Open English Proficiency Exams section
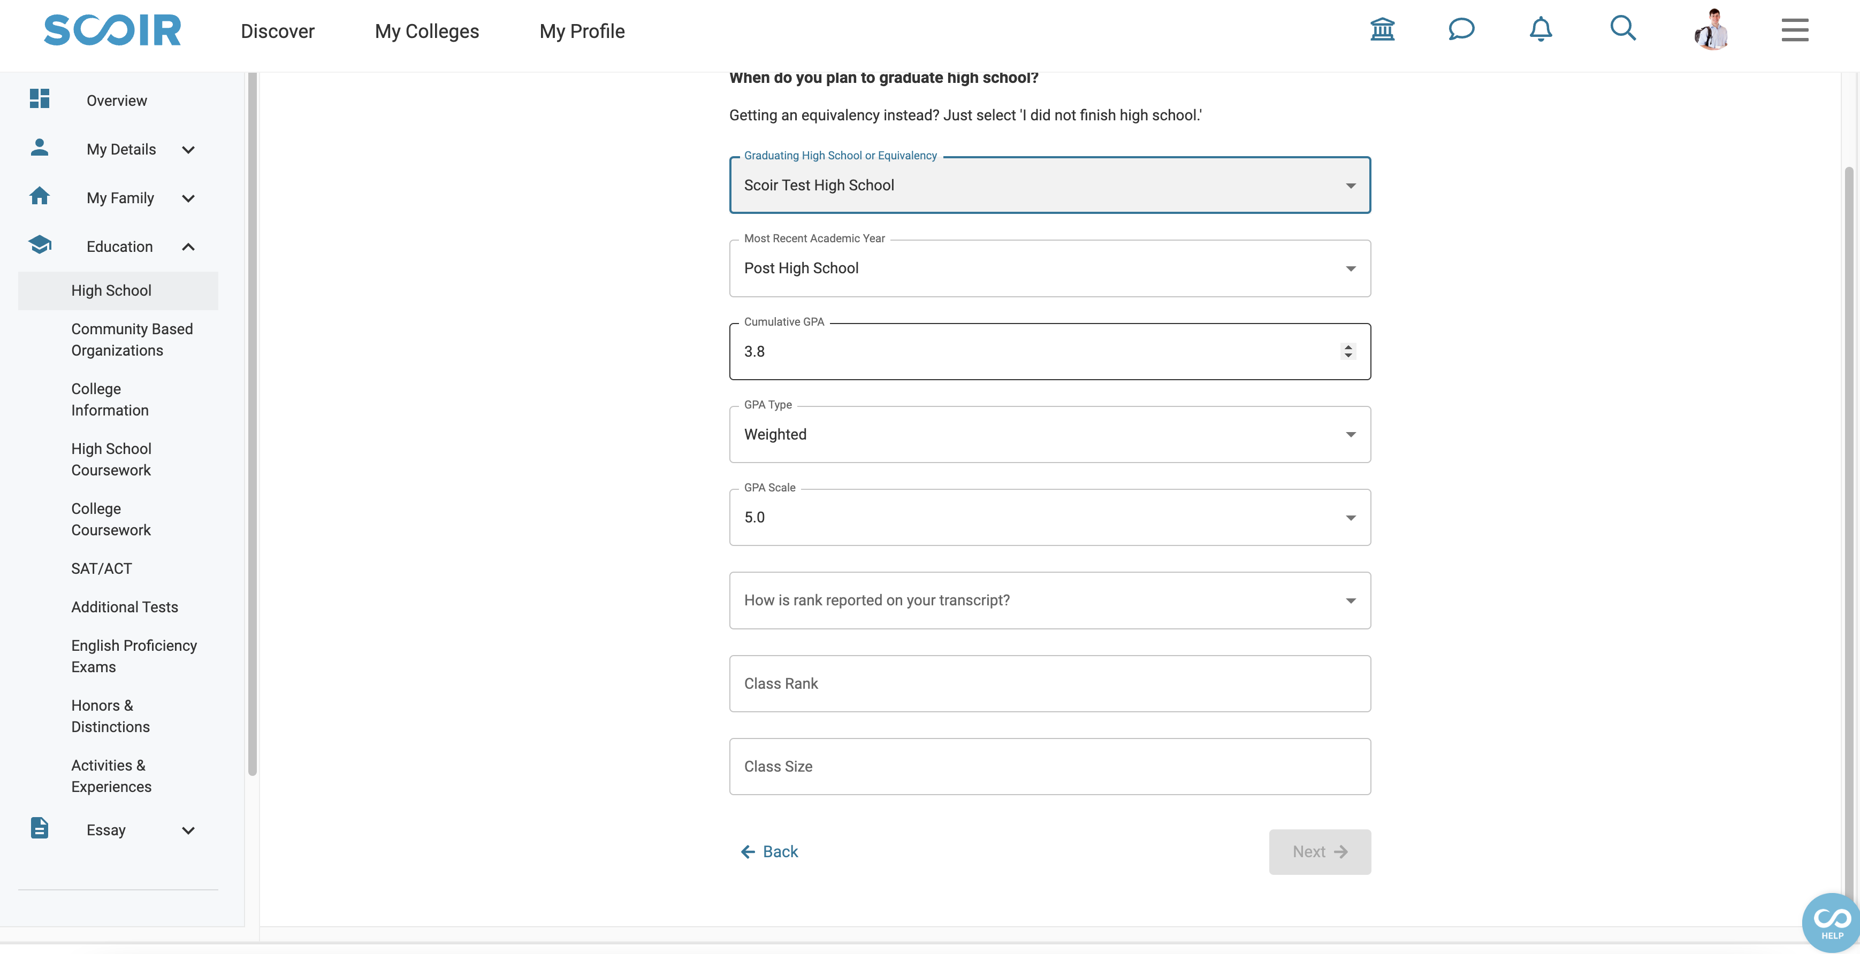 pos(134,656)
